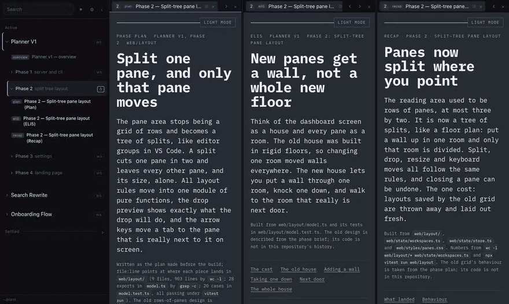Click the heading 'Panes now split where you point'
This screenshot has height=304, width=509.
point(429,66)
